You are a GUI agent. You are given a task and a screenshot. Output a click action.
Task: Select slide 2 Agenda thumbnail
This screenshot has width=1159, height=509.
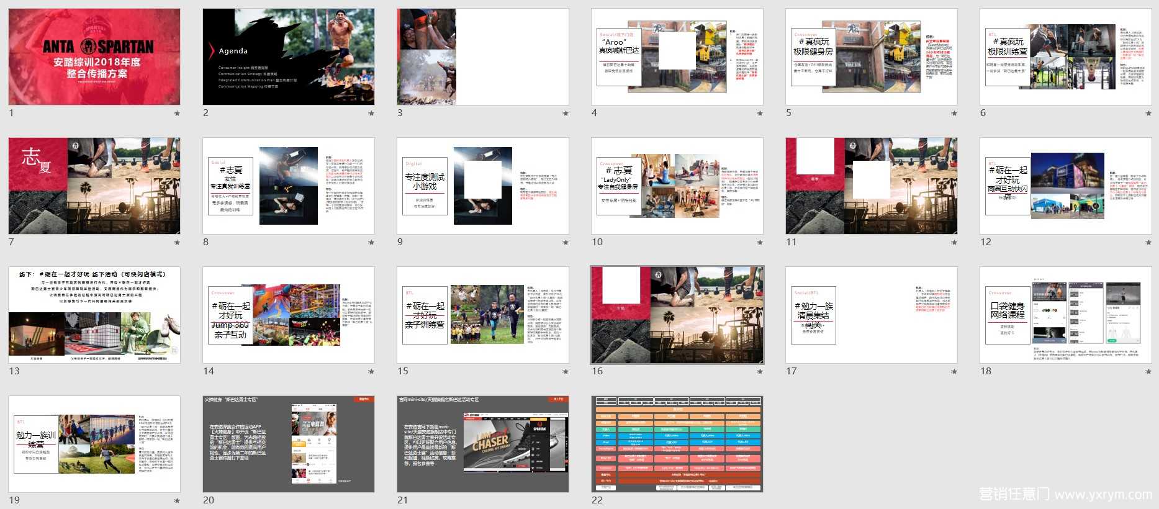(289, 56)
